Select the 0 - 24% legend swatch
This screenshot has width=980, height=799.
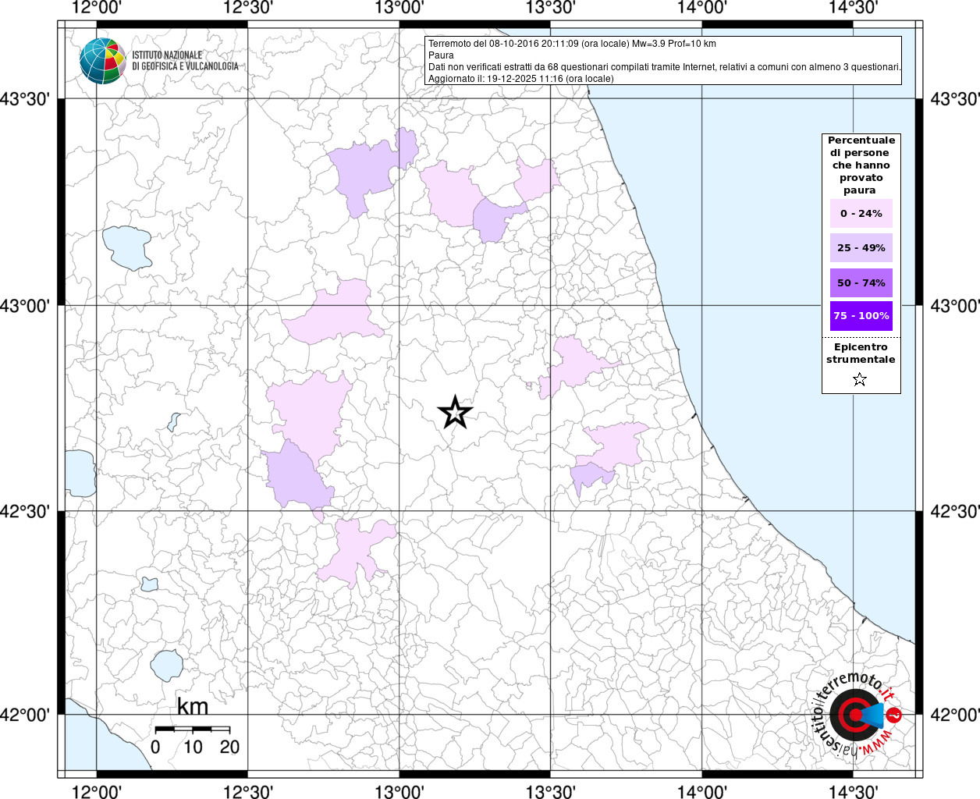click(x=861, y=214)
